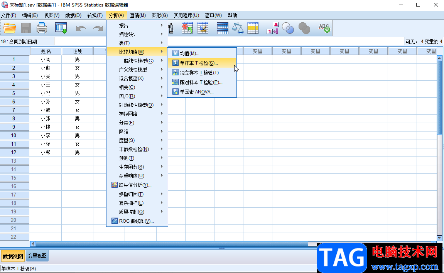
Task: Open the 窗口(W) menu
Action: 213,15
